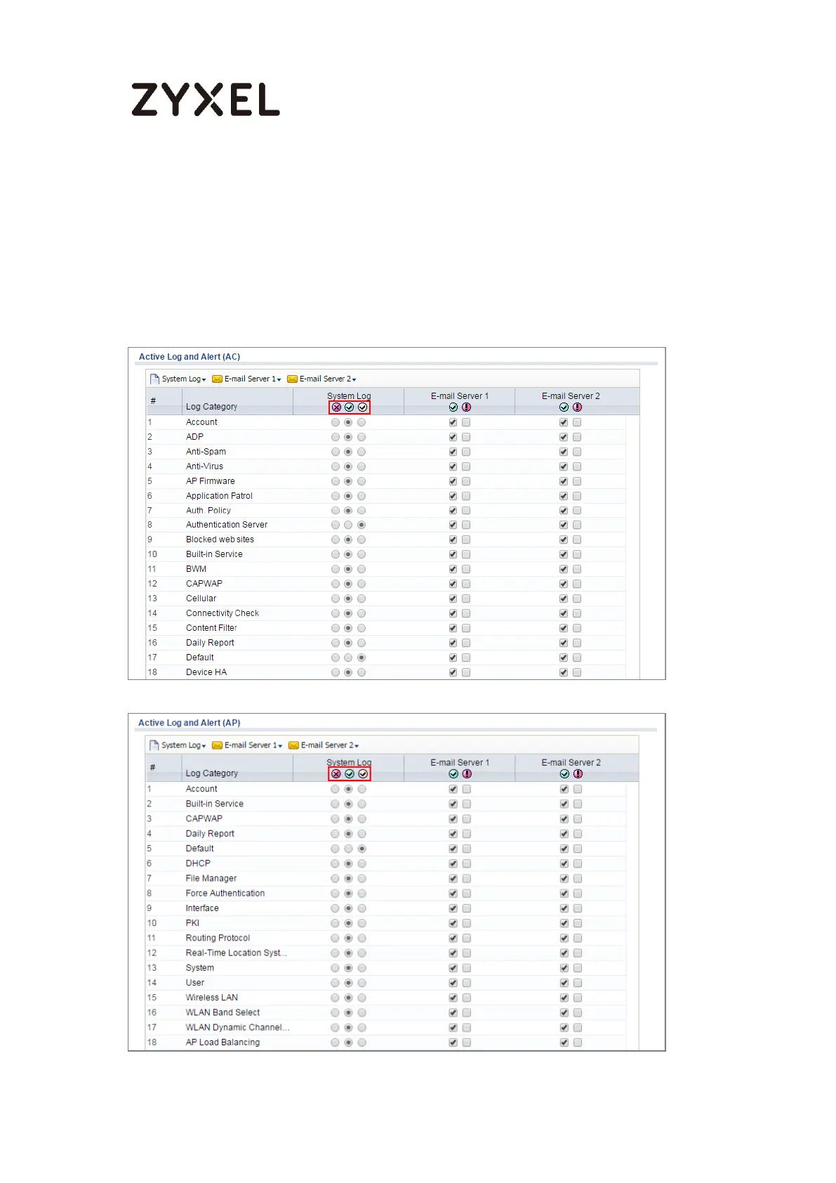This screenshot has width=836, height=1183.
Task: Click E-mail Server 1 green check header icon, AP panel
Action: [x=453, y=774]
